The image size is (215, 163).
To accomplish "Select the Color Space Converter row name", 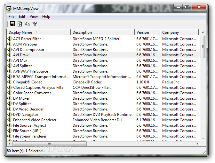I will click(32, 93).
